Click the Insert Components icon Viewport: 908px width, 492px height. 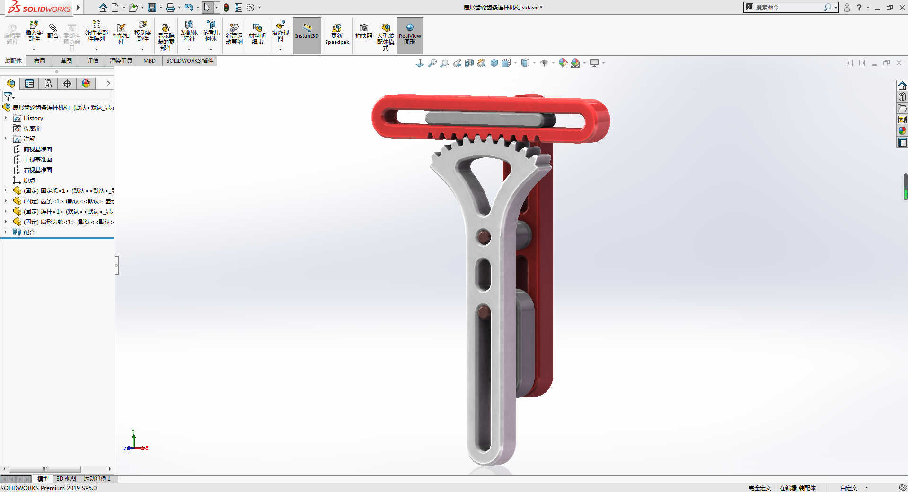click(x=34, y=32)
